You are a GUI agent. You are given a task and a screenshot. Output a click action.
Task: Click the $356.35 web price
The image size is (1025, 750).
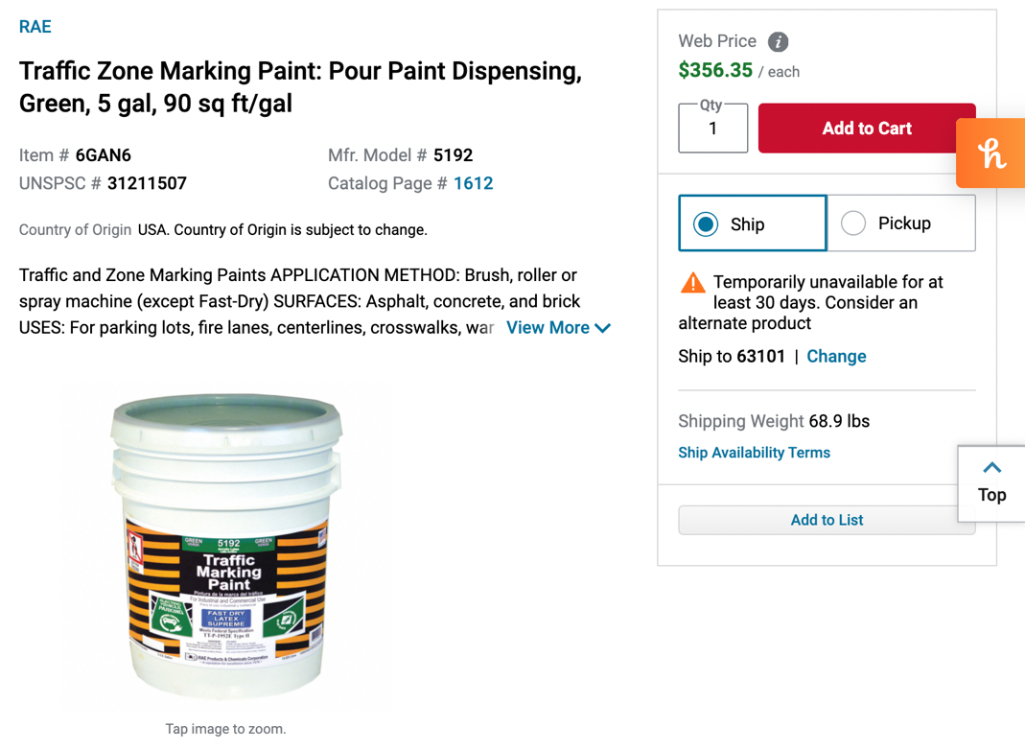point(715,70)
